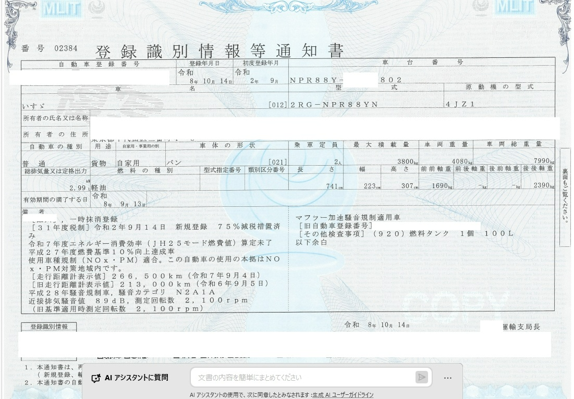The image size is (574, 399).
Task: Select document number 02384
Action: click(66, 48)
